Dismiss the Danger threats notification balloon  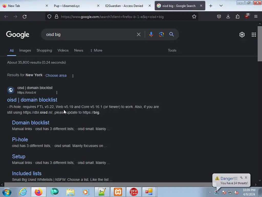[246, 178]
